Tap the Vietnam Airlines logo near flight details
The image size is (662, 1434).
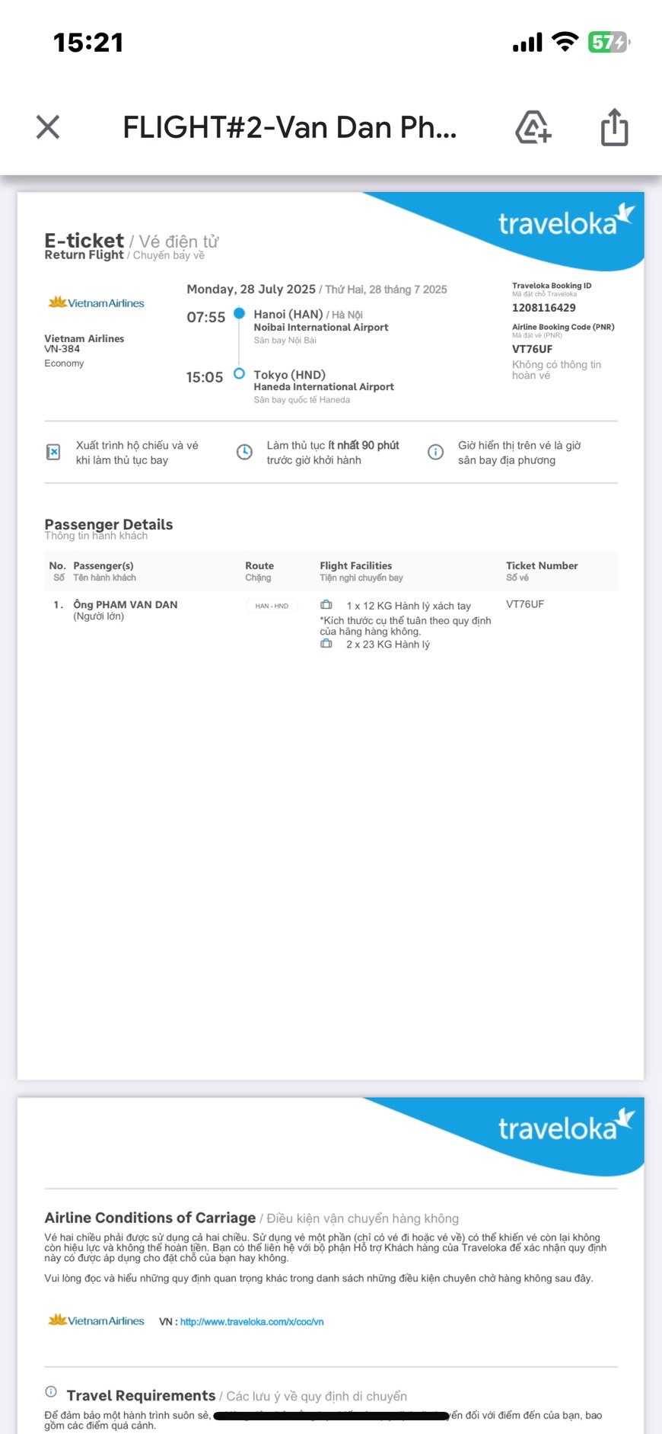pos(96,302)
